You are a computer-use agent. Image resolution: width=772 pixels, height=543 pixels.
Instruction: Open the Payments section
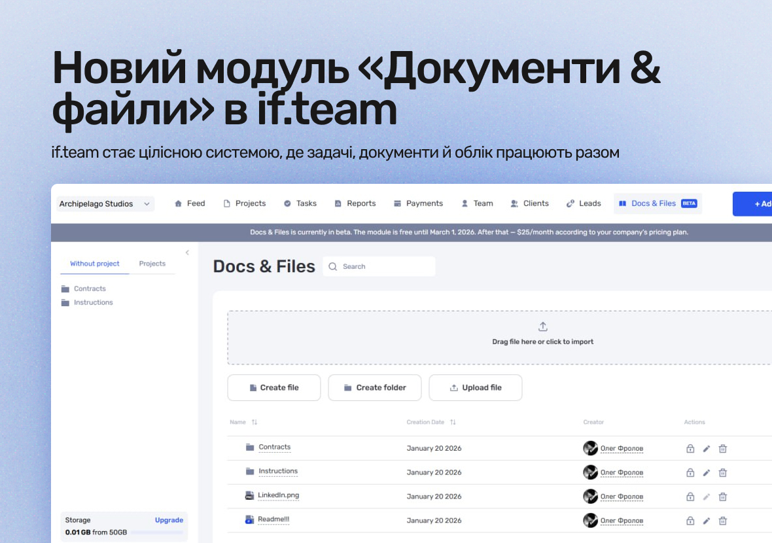click(419, 203)
